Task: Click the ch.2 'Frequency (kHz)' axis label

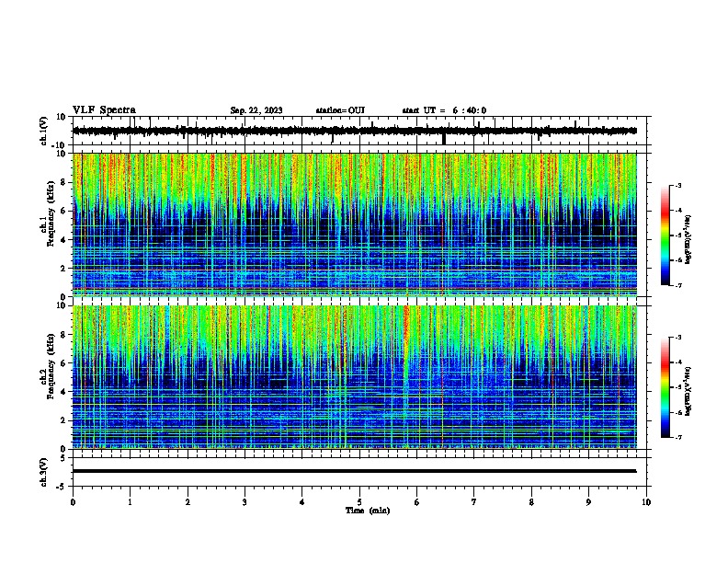Action: [x=51, y=366]
